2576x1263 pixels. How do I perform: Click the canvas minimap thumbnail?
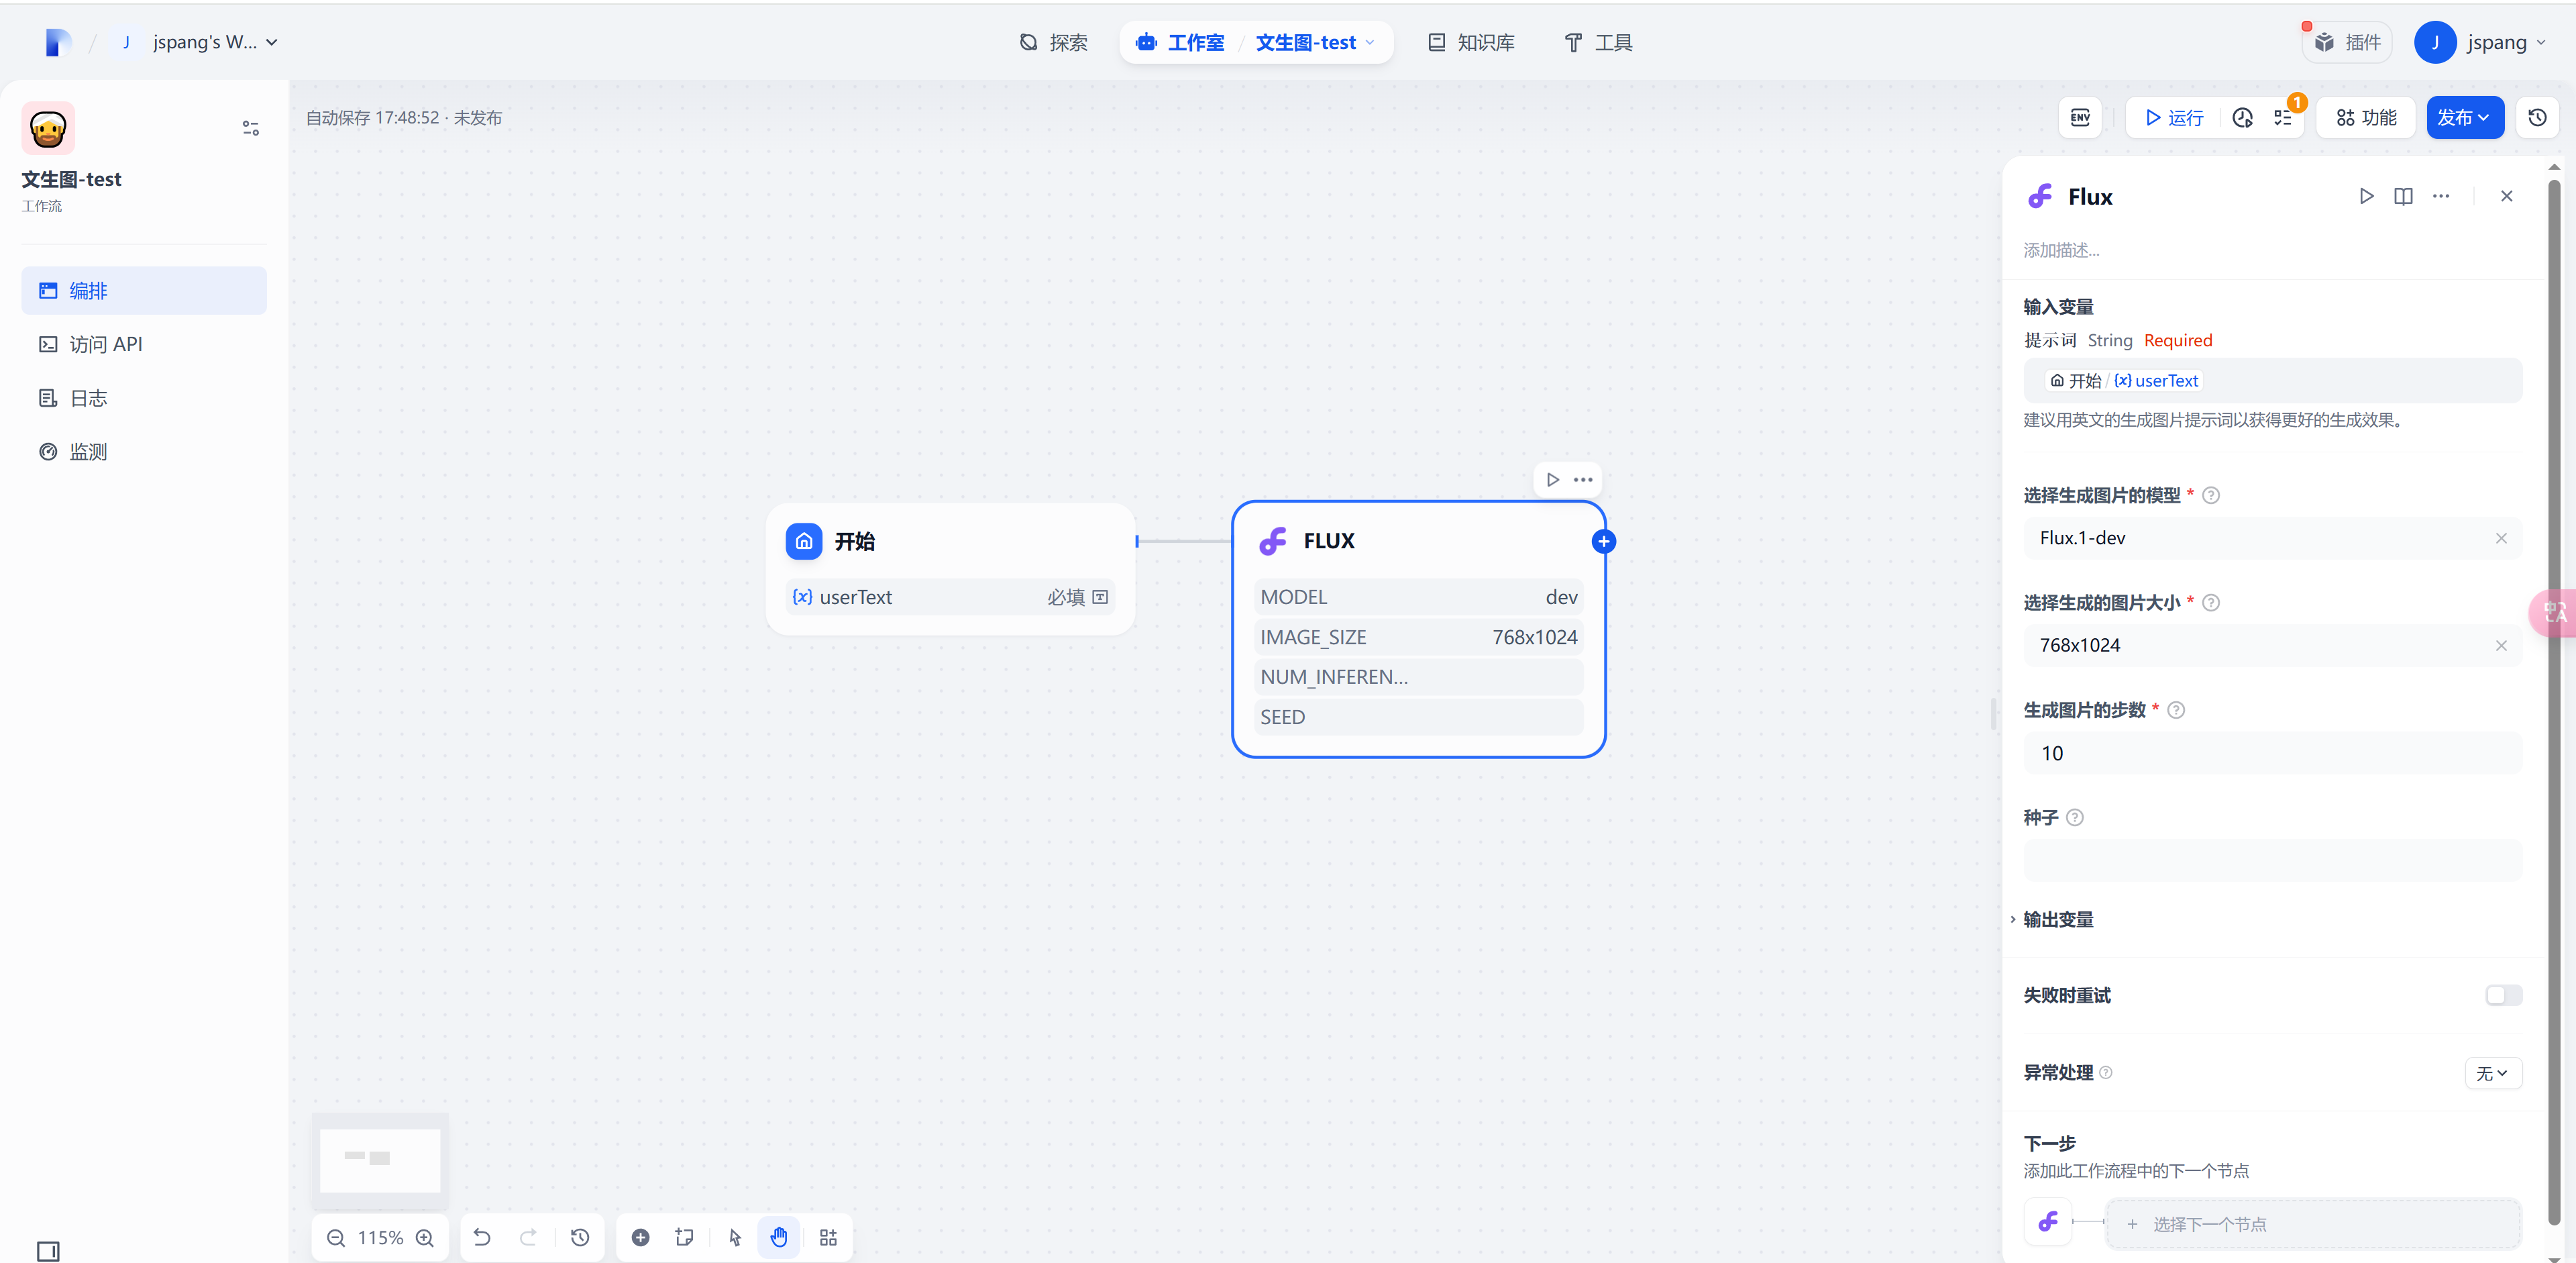click(380, 1160)
